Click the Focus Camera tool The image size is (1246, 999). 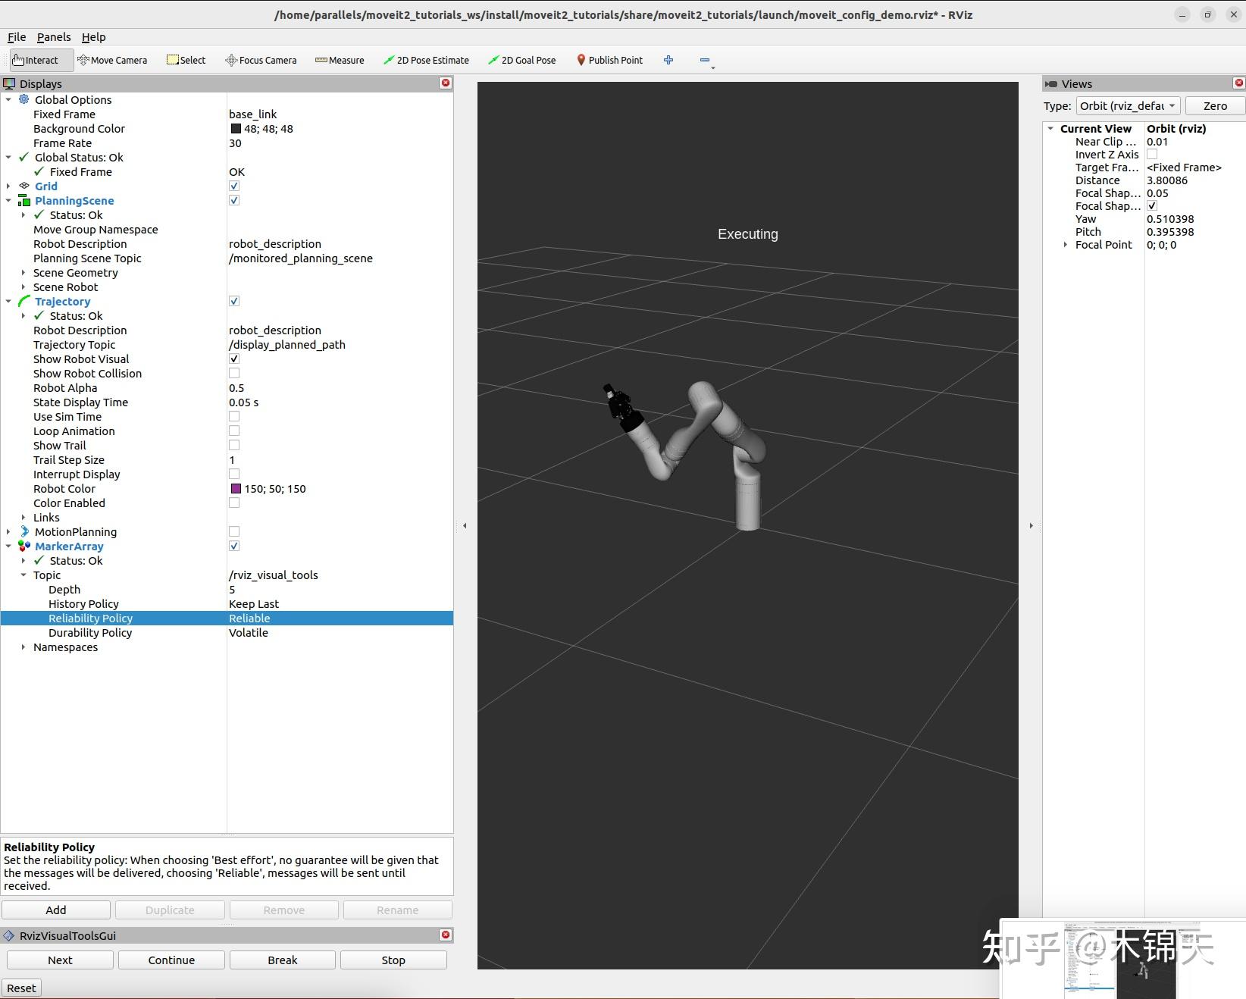261,60
